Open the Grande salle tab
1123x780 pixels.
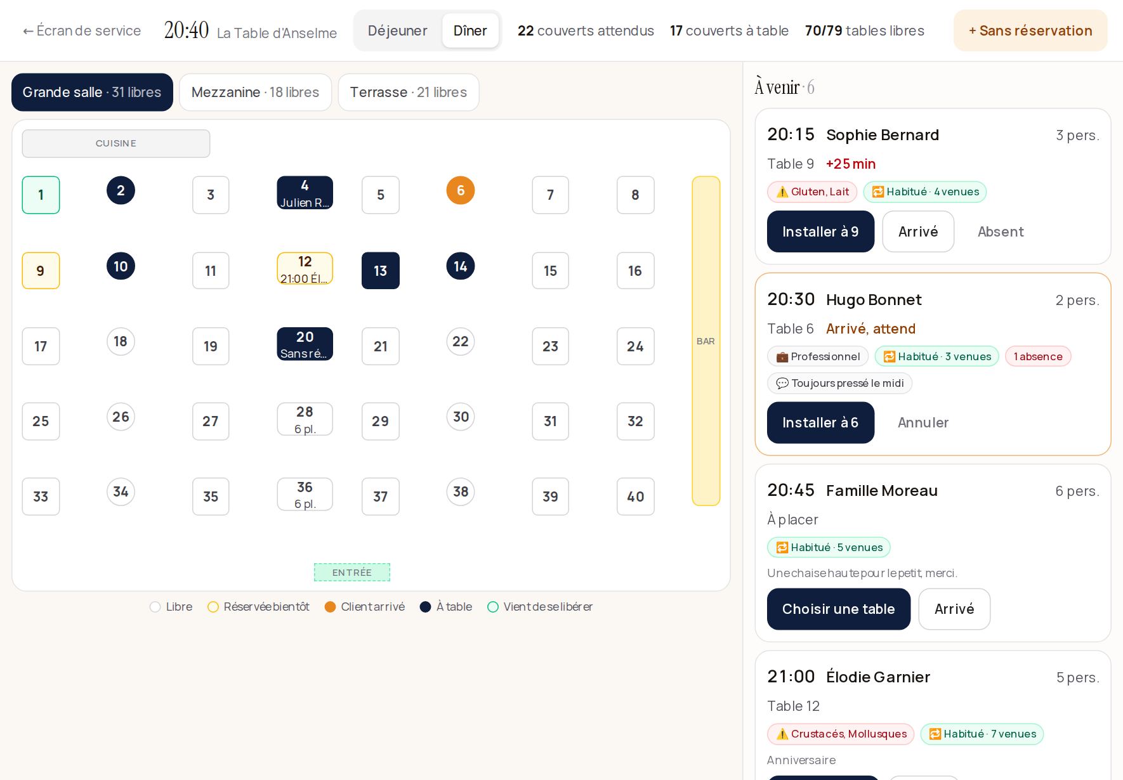[92, 92]
